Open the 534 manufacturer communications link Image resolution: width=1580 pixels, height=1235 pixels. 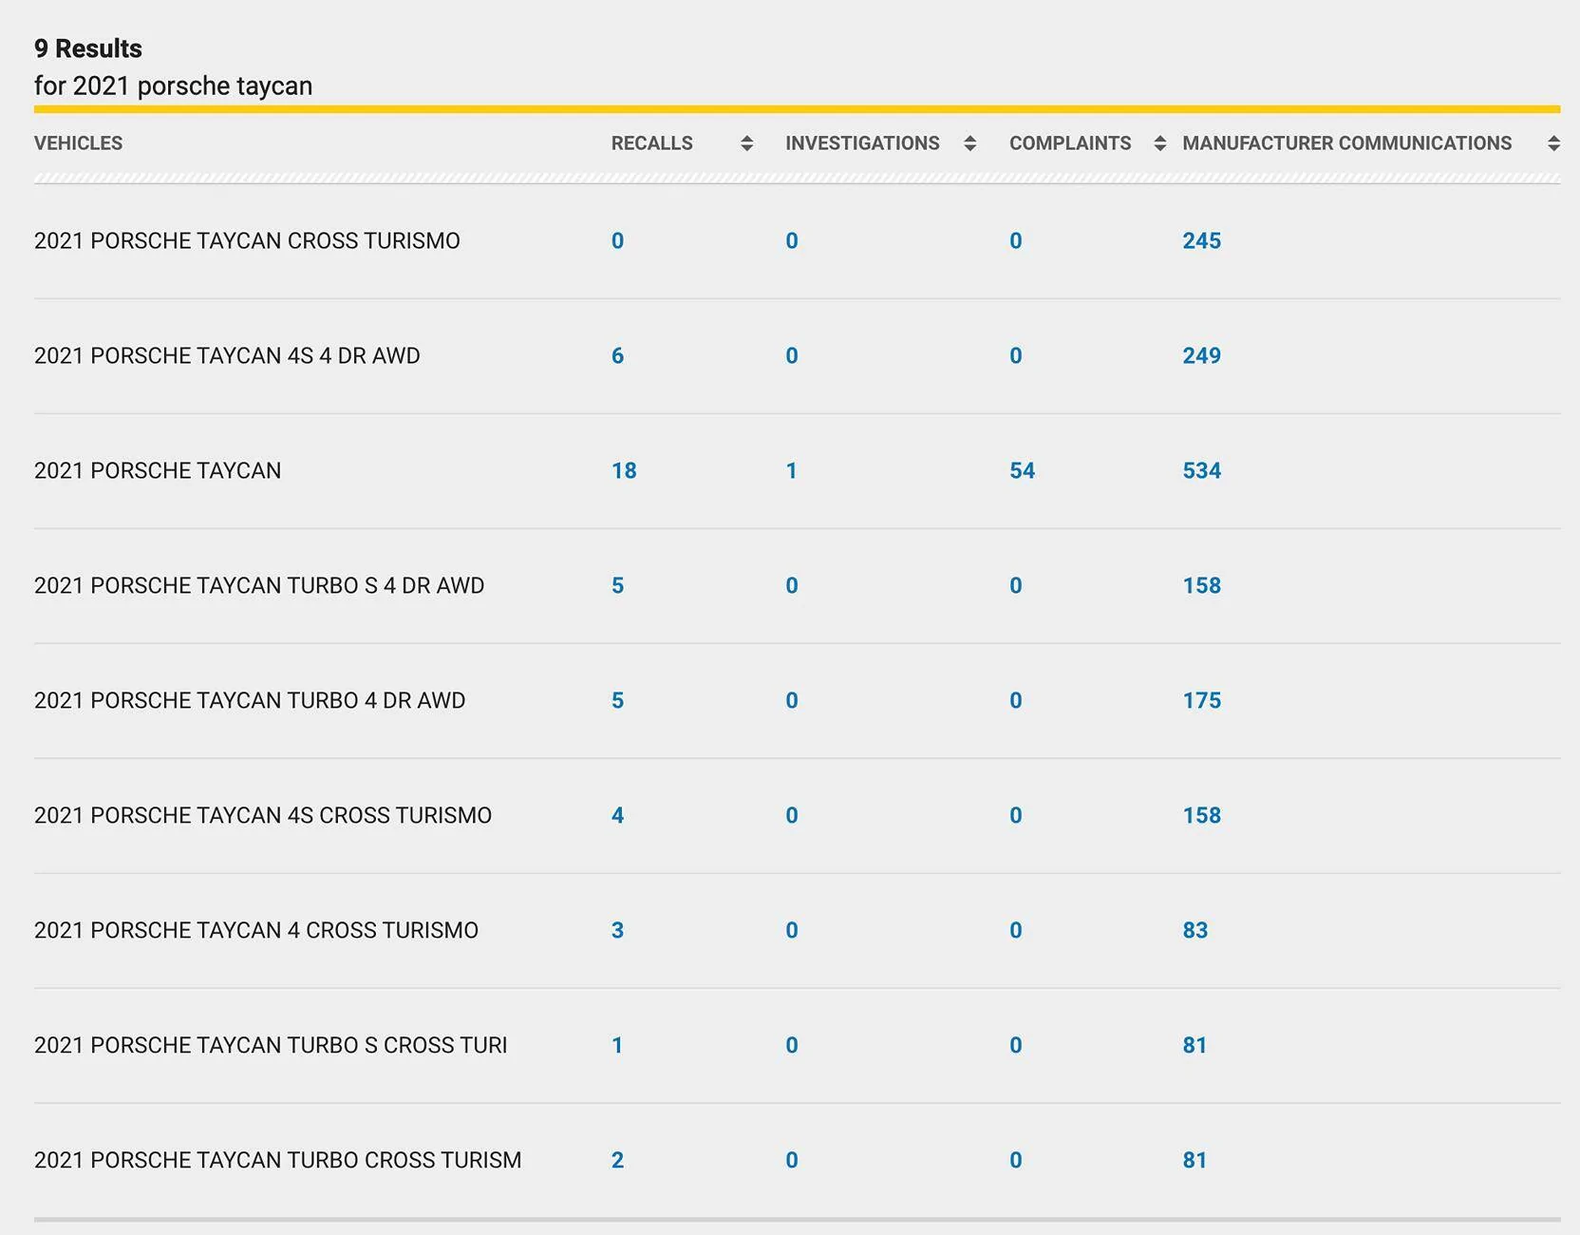tap(1202, 471)
